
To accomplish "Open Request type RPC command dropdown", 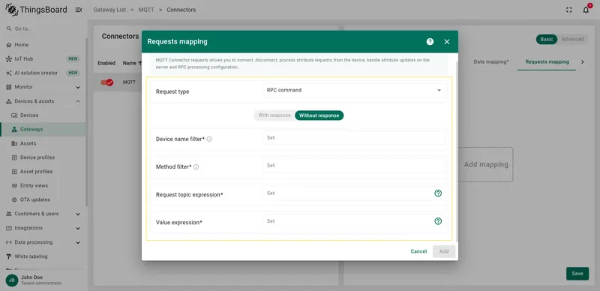I will [x=354, y=90].
